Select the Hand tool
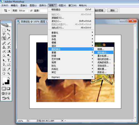 4,73
